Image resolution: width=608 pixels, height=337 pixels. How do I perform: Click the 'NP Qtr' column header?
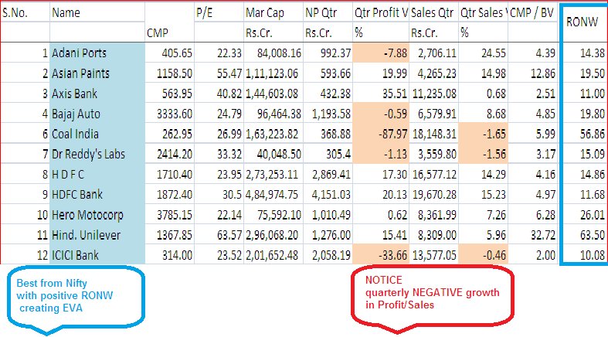coord(328,12)
